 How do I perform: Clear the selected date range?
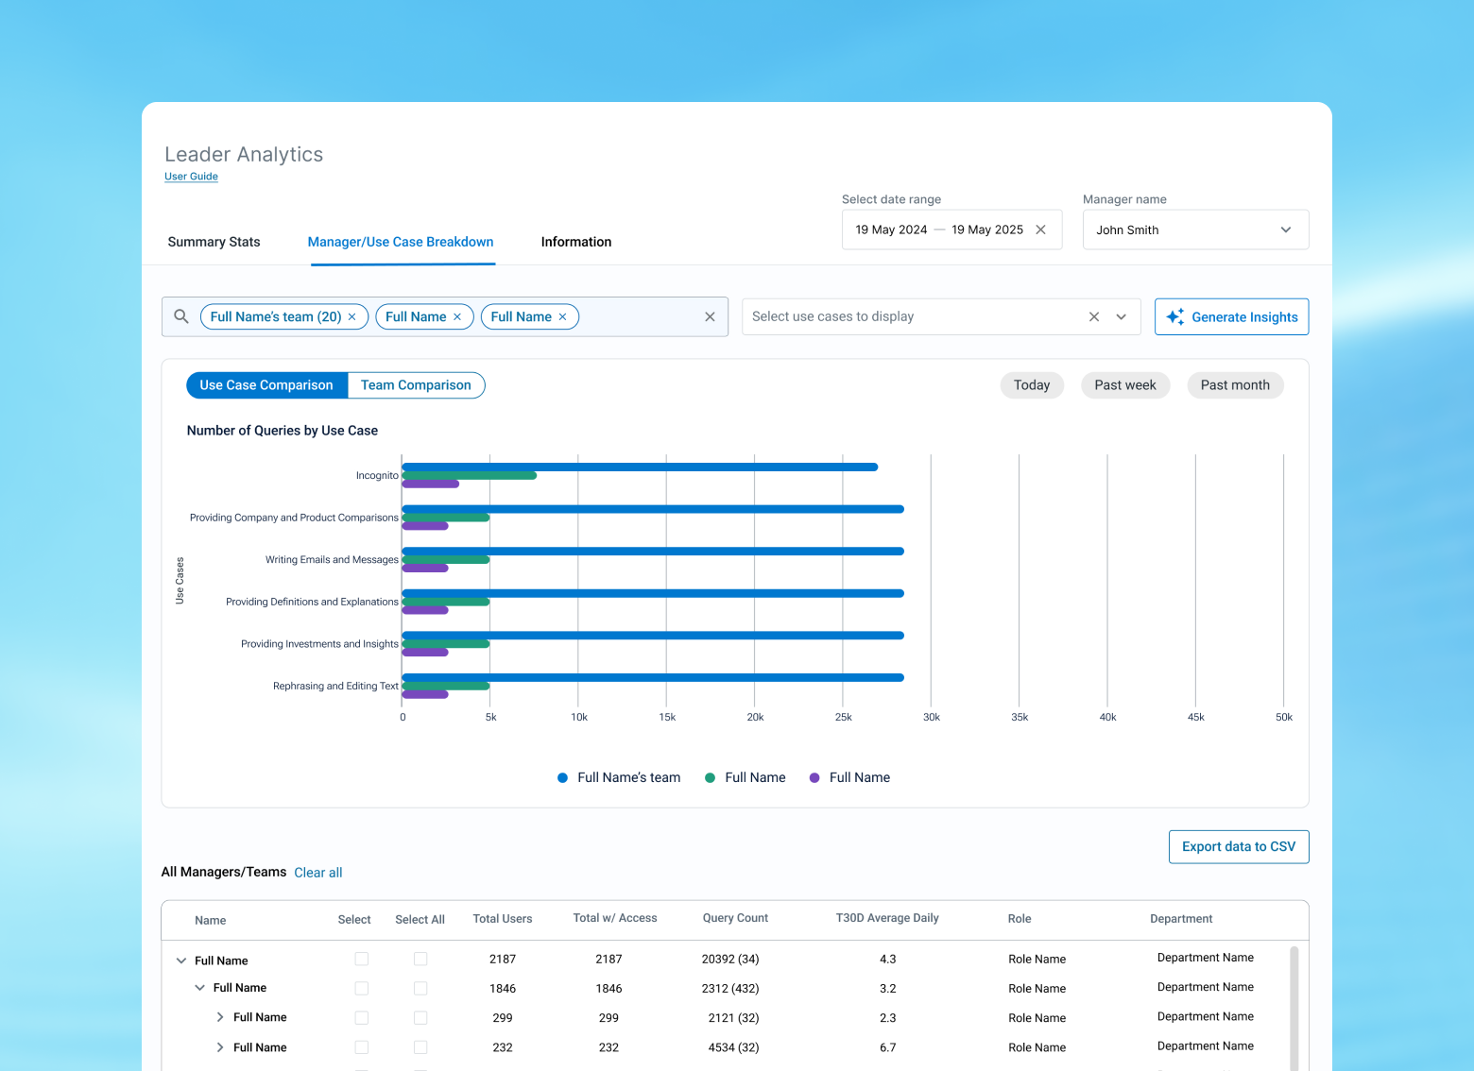click(1040, 229)
